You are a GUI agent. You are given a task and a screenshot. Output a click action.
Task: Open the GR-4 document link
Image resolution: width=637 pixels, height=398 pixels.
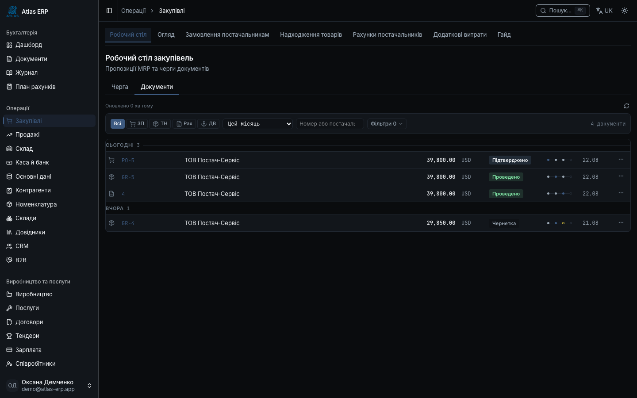(128, 223)
